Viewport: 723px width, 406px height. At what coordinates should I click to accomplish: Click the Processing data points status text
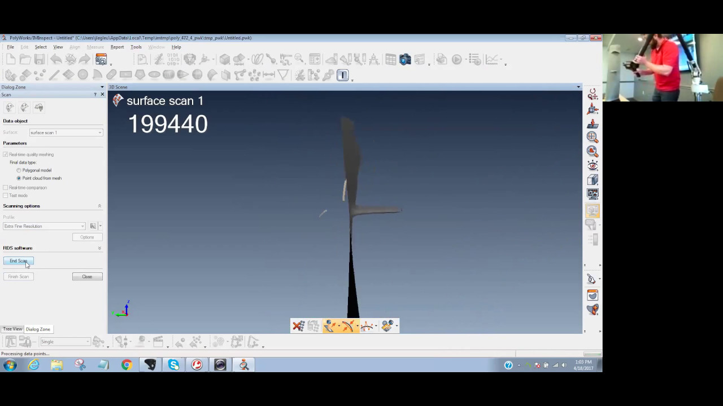tap(25, 354)
